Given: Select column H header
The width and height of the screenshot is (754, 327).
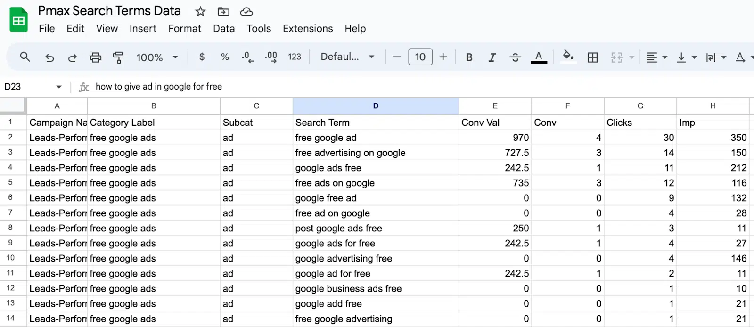Looking at the screenshot, I should pyautogui.click(x=713, y=106).
